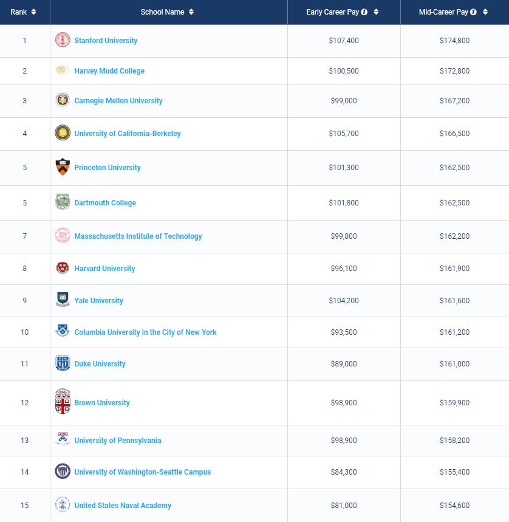The height and width of the screenshot is (522, 509).
Task: Click the Yale University shield icon
Action: point(63,300)
